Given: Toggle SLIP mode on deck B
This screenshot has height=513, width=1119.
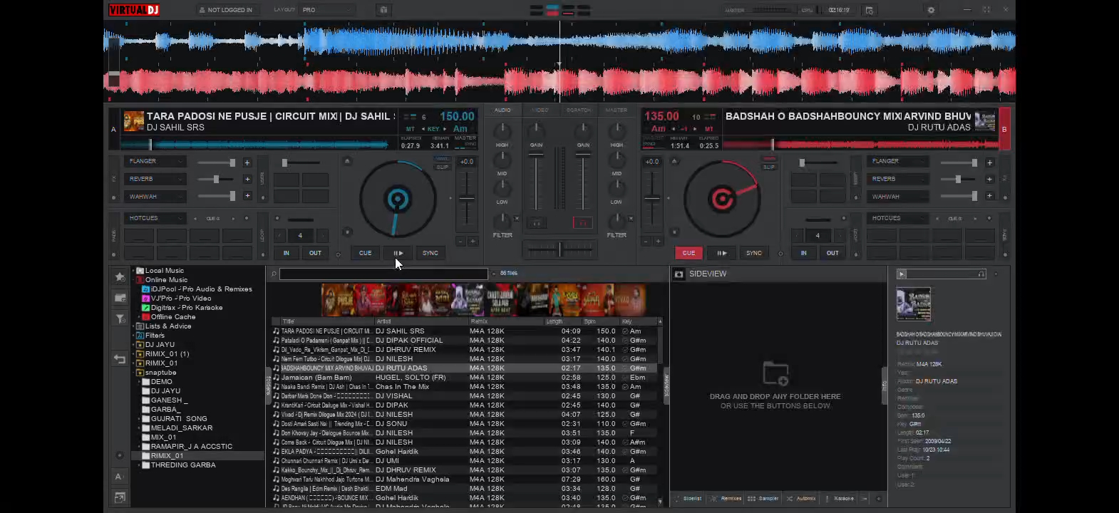Looking at the screenshot, I should click(x=769, y=167).
